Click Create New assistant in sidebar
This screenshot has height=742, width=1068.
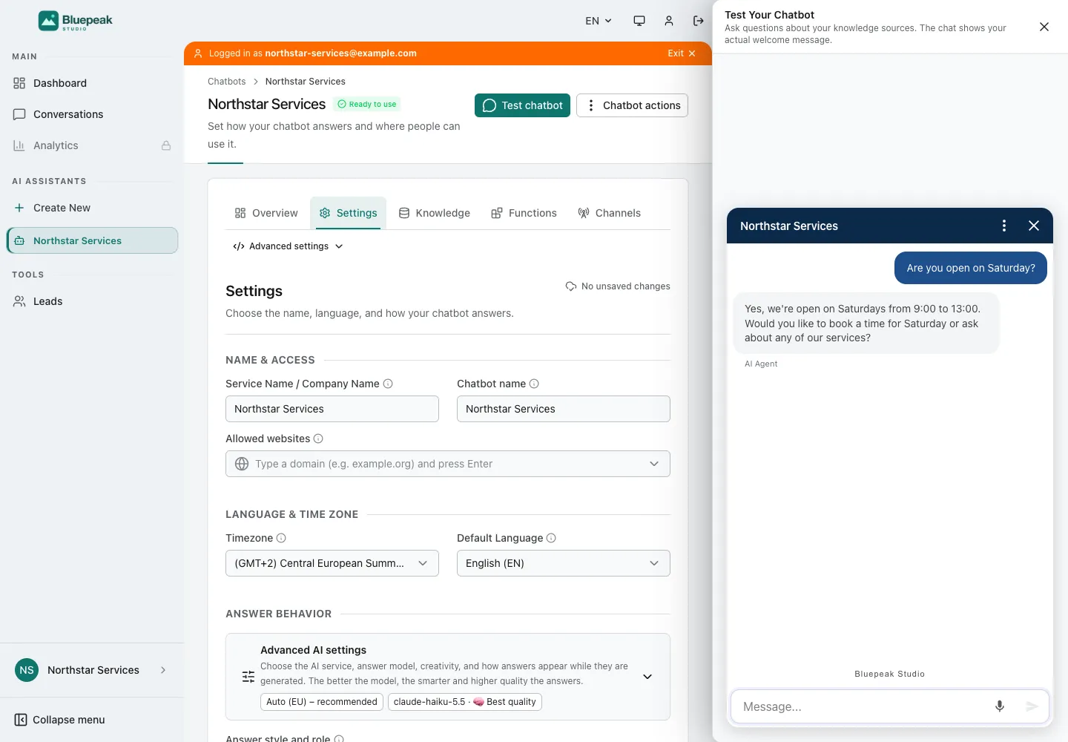[92, 208]
